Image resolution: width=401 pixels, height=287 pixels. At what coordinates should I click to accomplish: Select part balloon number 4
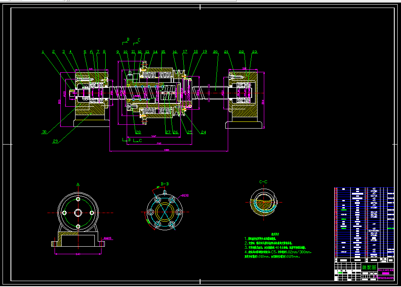(70, 52)
